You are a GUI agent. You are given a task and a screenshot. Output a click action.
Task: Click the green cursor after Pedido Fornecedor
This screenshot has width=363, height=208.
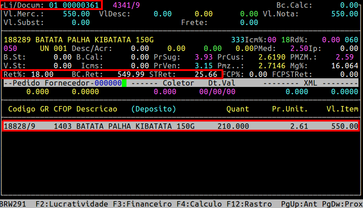pyautogui.click(x=124, y=83)
